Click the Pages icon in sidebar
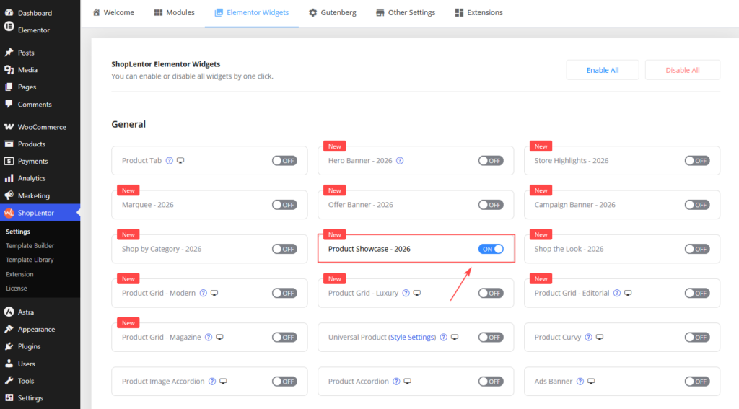 (x=9, y=87)
